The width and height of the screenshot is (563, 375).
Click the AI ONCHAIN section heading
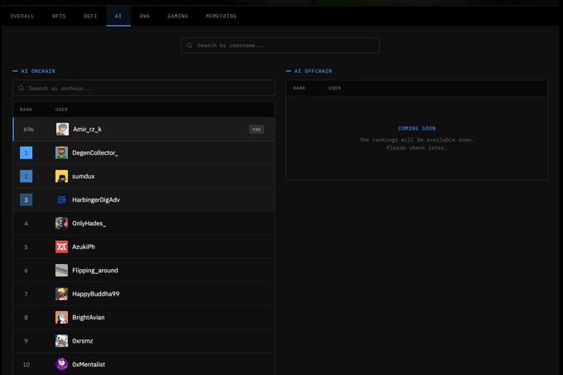pyautogui.click(x=38, y=71)
